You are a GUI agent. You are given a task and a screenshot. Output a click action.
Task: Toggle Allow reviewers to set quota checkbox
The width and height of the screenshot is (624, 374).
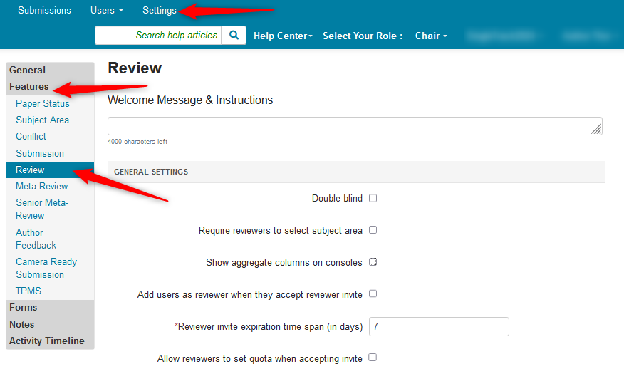[373, 358]
